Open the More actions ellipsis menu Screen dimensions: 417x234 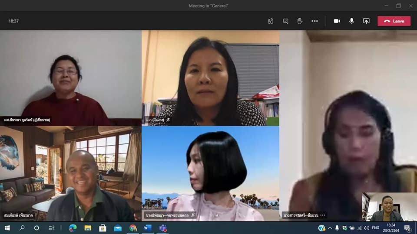pos(314,21)
